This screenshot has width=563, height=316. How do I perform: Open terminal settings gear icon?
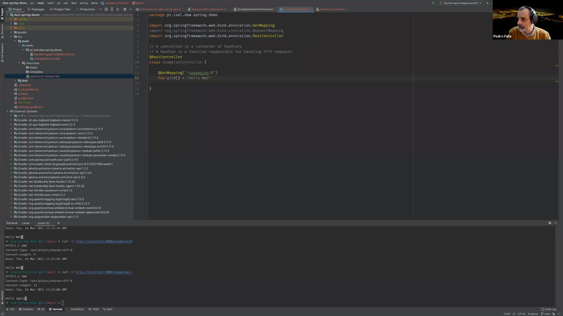(x=549, y=223)
